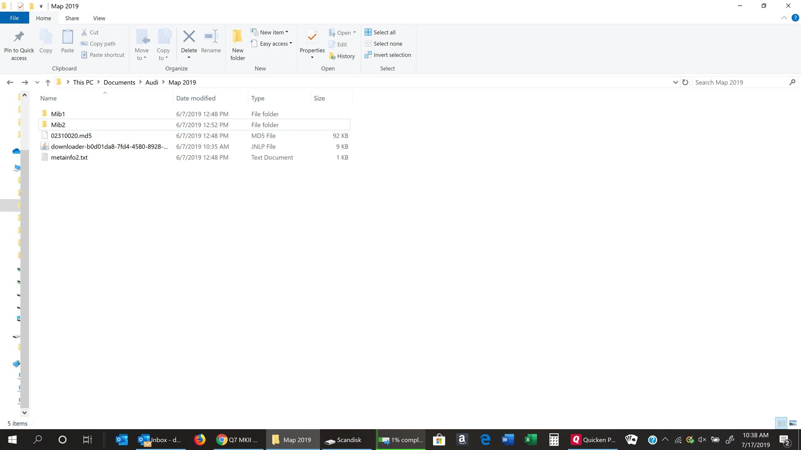Mute the system volume in the tray
Image resolution: width=801 pixels, height=450 pixels.
[702, 440]
